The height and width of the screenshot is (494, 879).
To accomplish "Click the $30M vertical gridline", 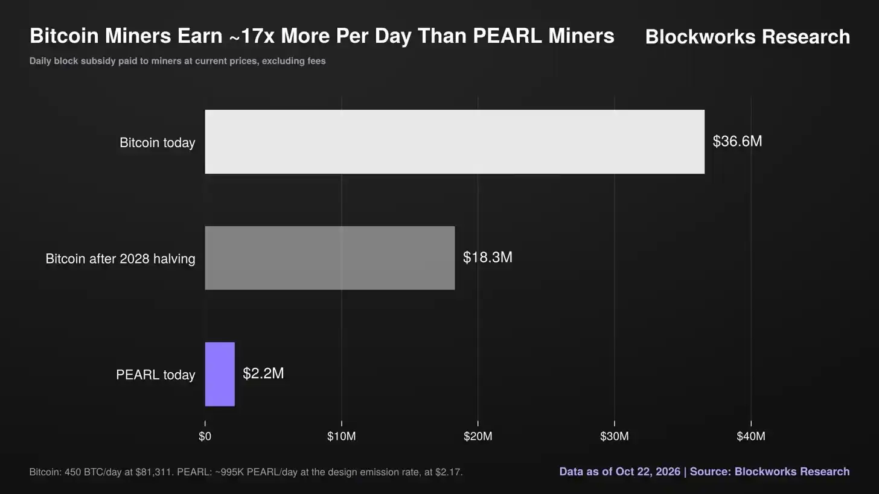I will pos(615,259).
